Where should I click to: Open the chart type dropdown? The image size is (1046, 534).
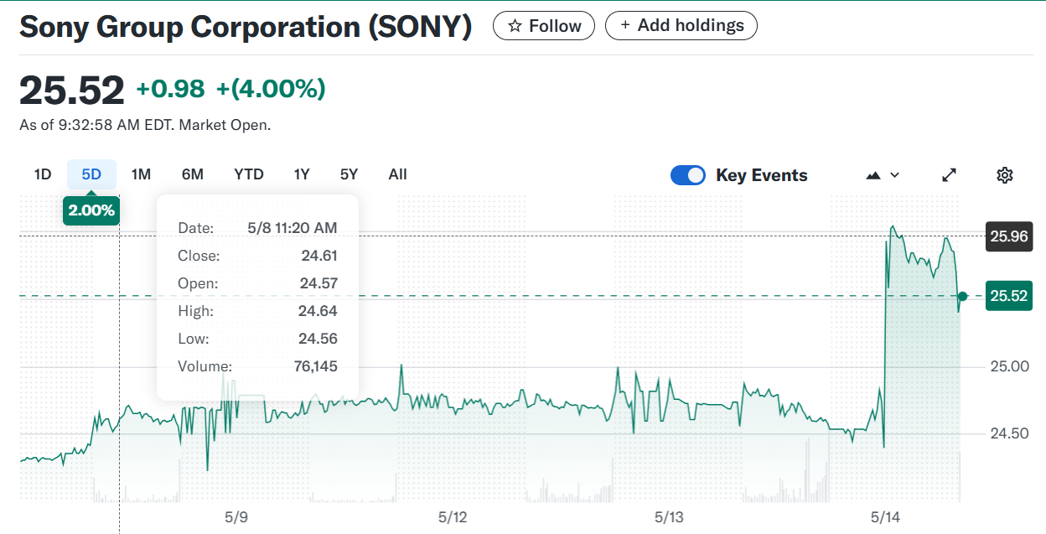click(883, 175)
